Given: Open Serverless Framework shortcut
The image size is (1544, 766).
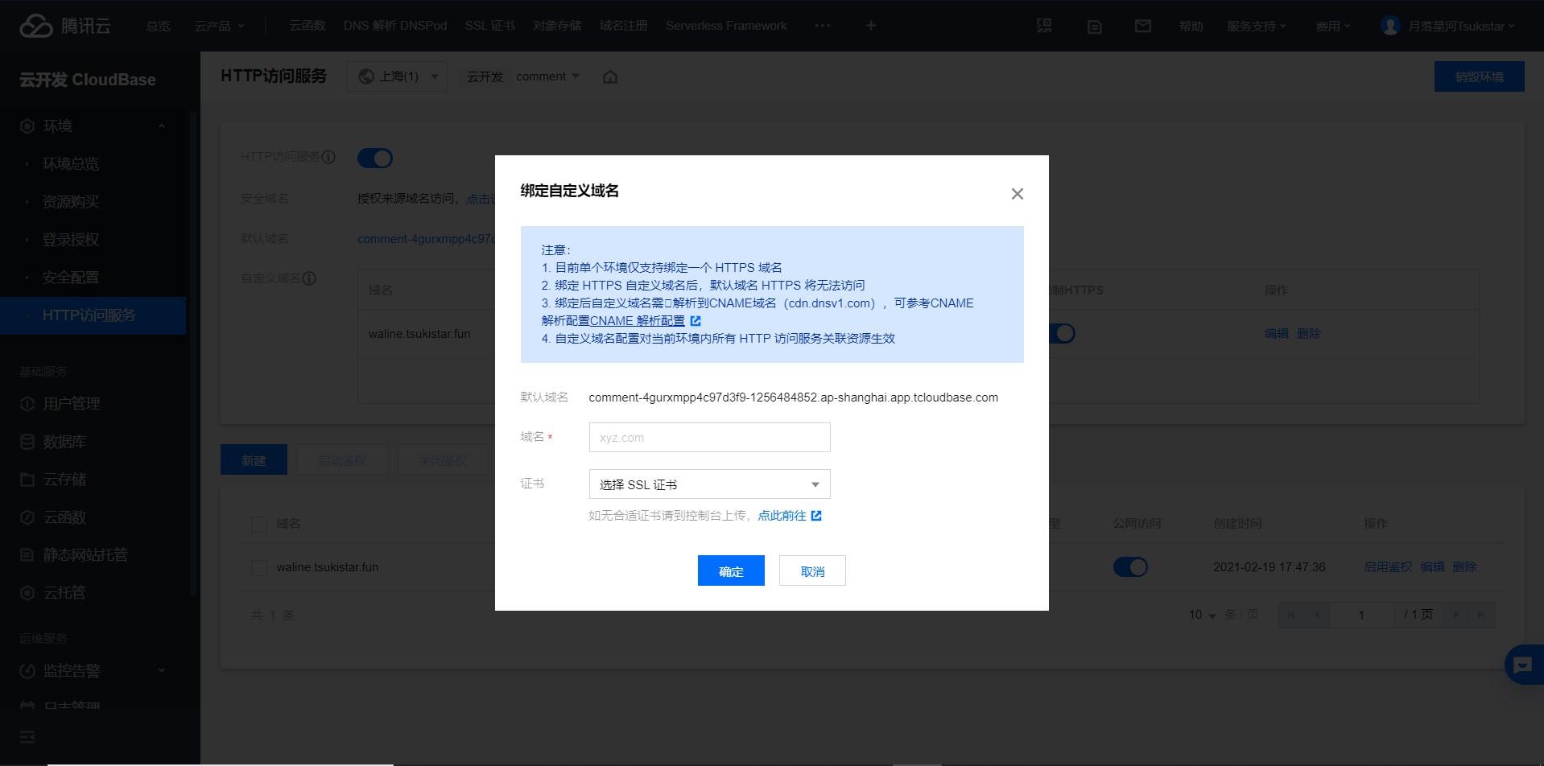Looking at the screenshot, I should [726, 26].
